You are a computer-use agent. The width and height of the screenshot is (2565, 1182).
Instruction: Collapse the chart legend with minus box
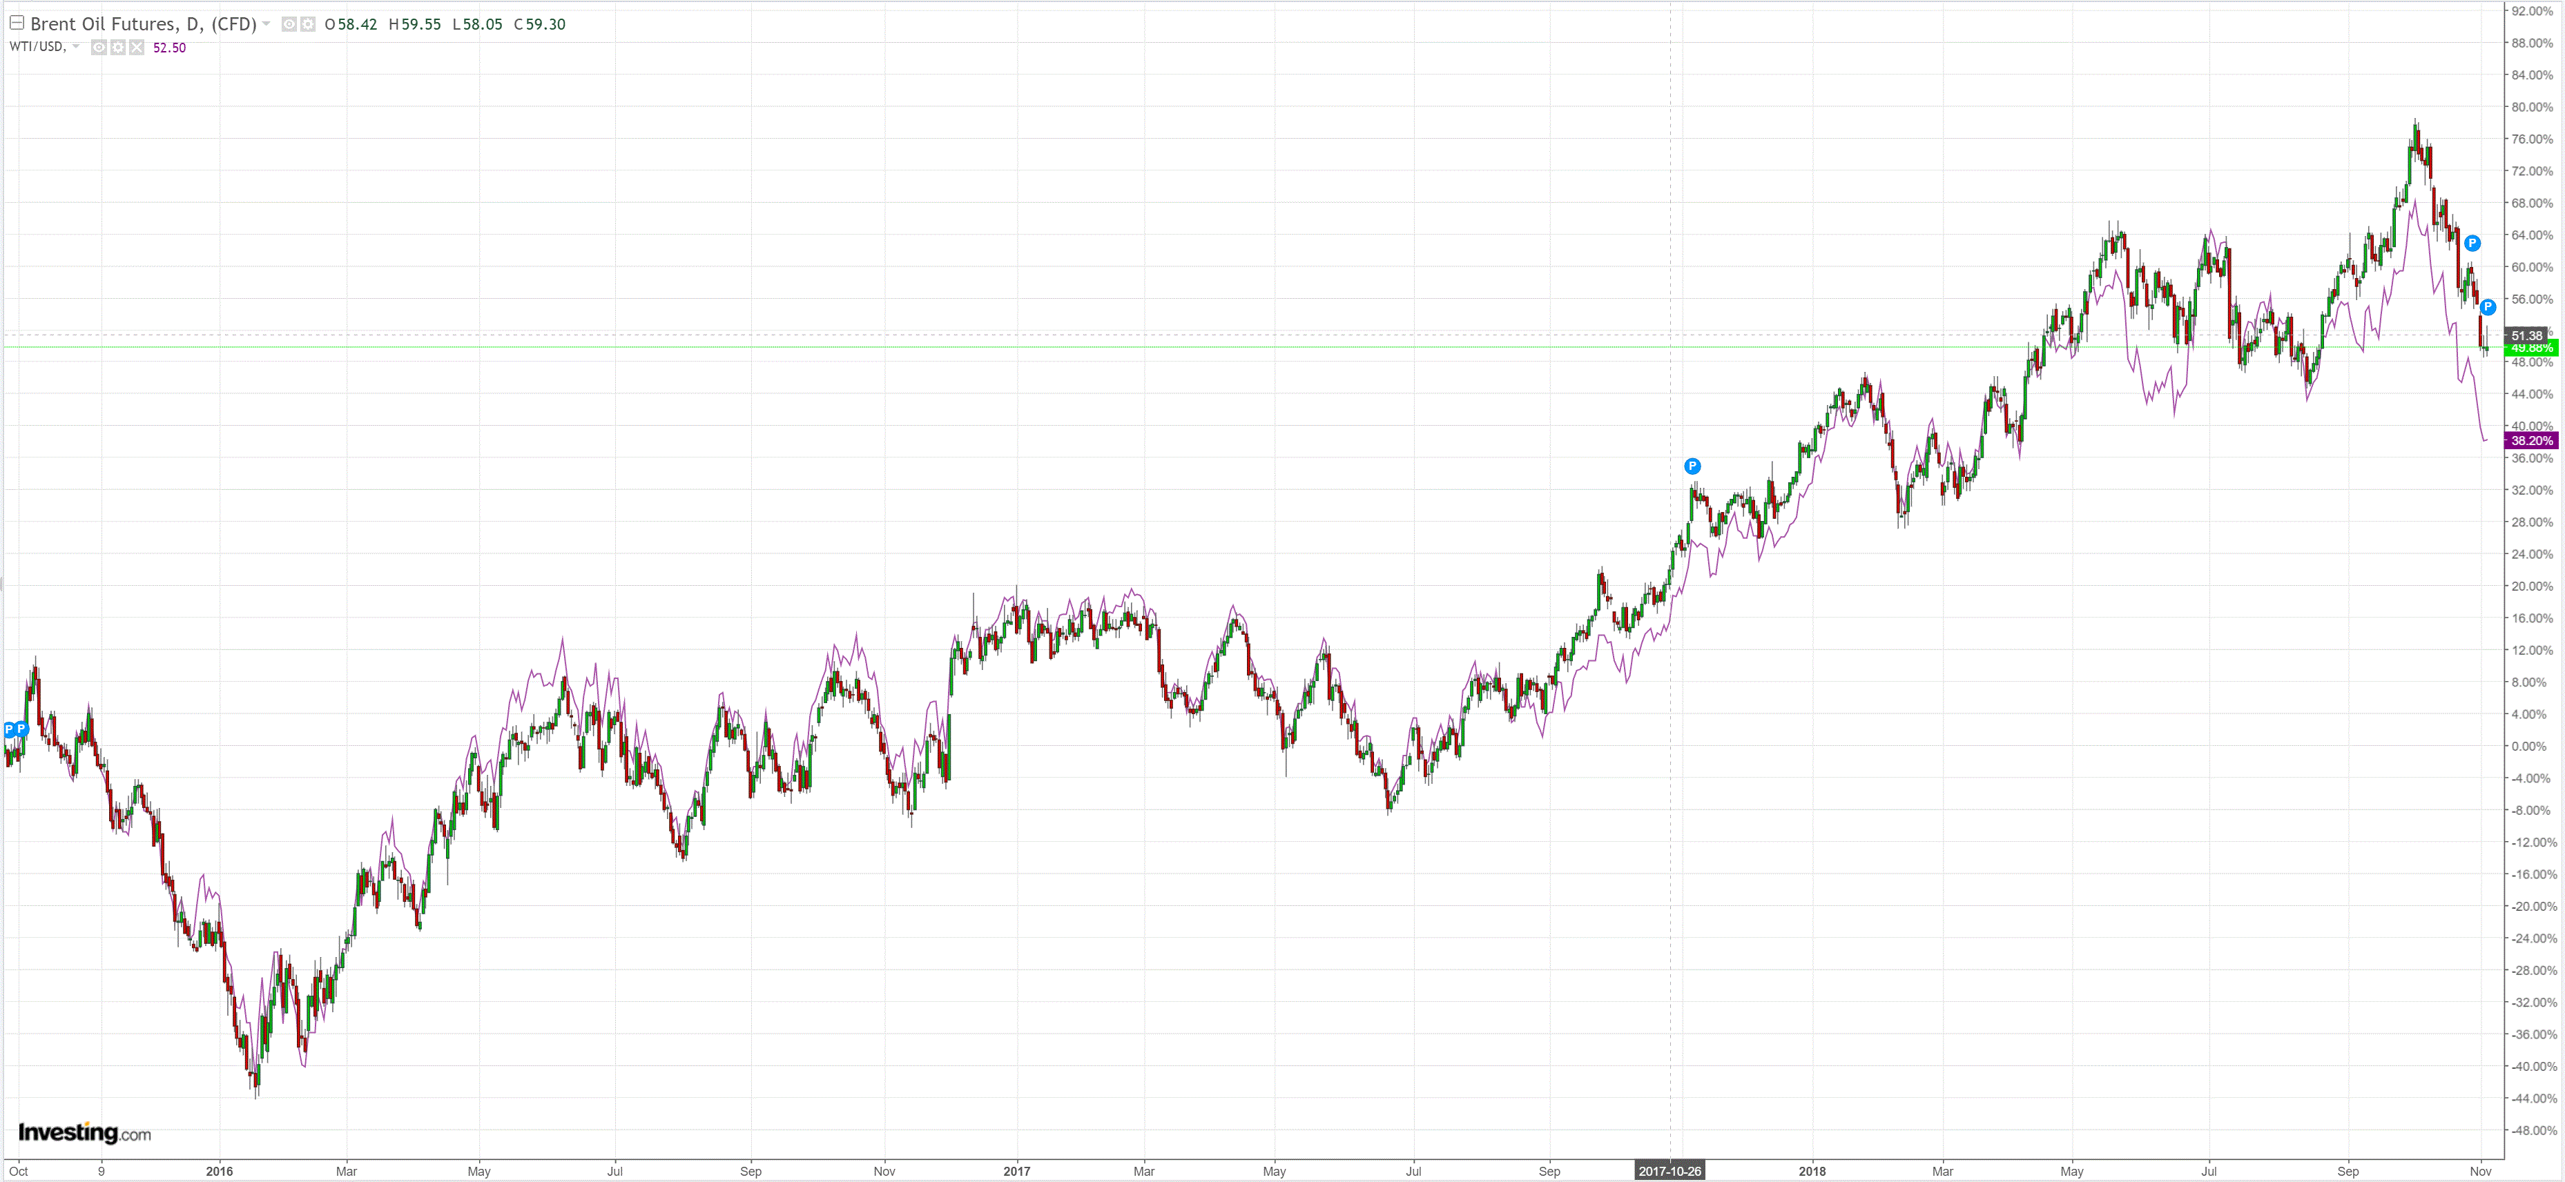tap(17, 23)
